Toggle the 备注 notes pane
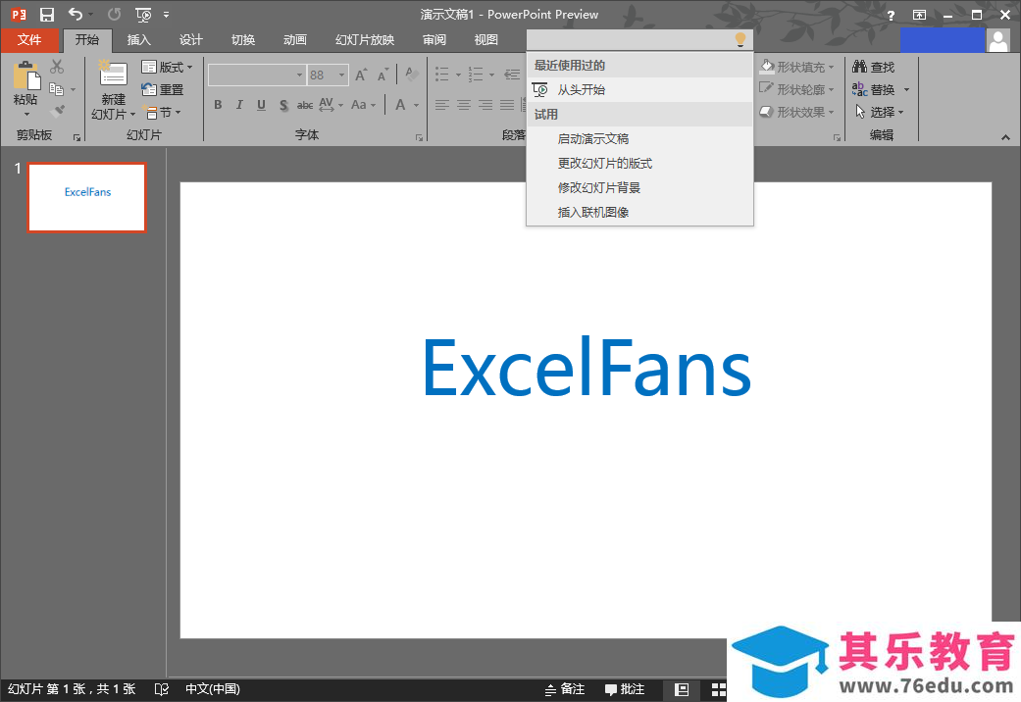The width and height of the screenshot is (1021, 702). [x=565, y=689]
